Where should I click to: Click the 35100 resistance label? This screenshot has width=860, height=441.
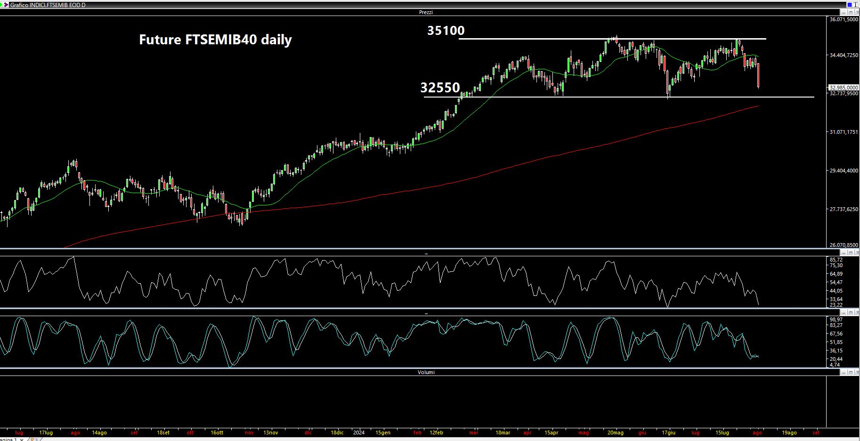click(446, 30)
